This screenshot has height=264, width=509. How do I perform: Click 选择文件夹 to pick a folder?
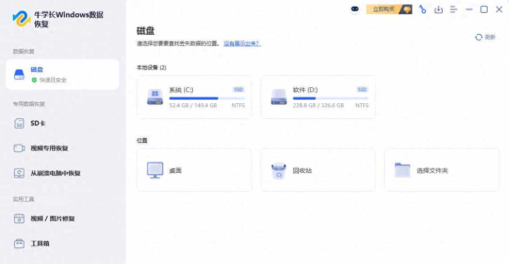[x=441, y=171]
